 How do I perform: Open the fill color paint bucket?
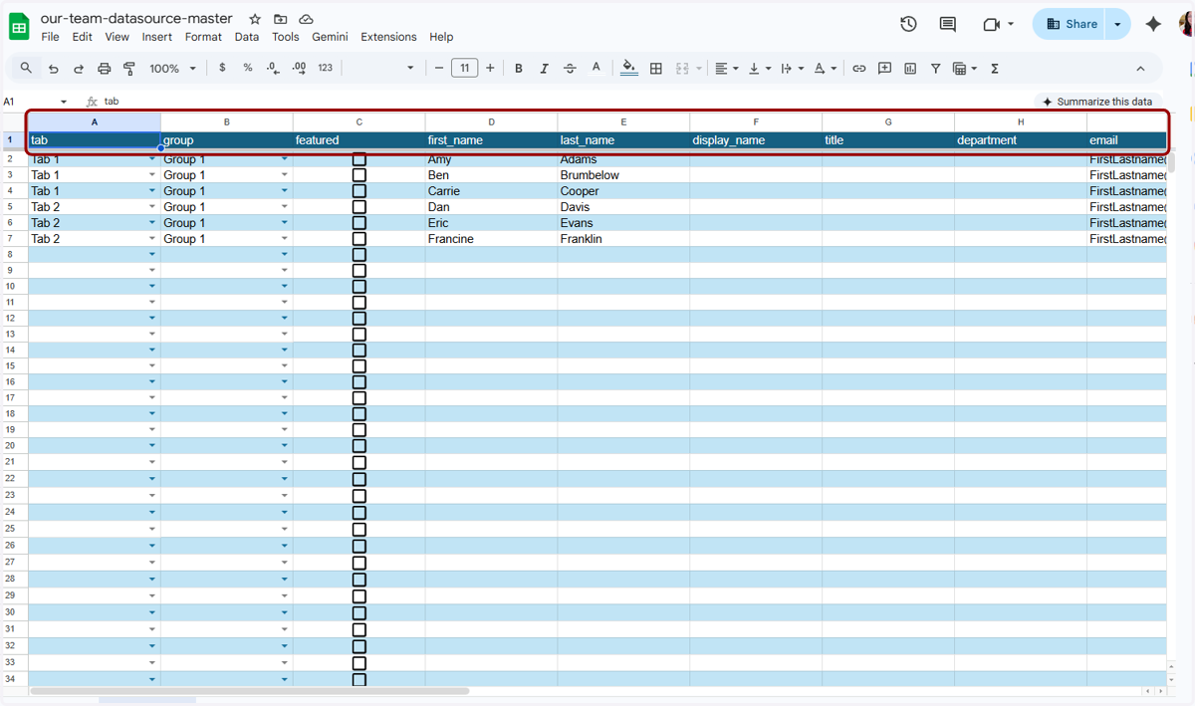[629, 68]
